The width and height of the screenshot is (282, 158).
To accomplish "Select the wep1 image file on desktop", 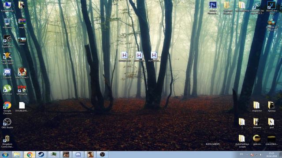I will point(22,23).
